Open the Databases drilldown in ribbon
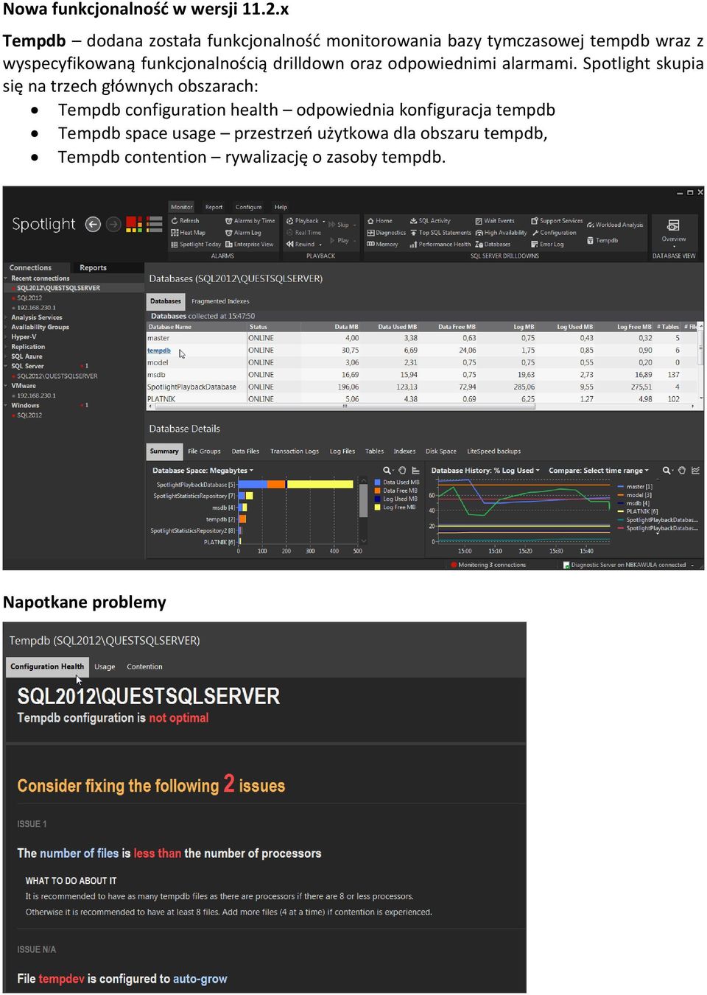Image resolution: width=707 pixels, height=995 pixels. [x=493, y=244]
